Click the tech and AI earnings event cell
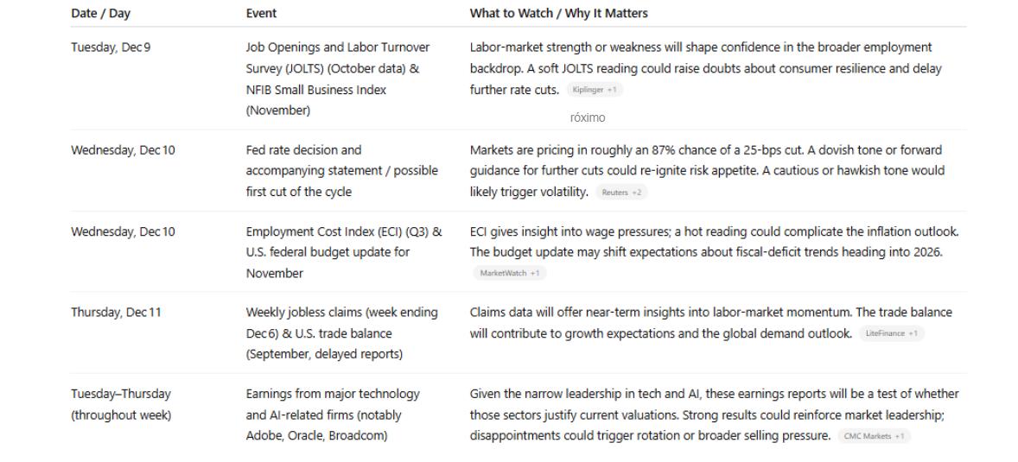Image resolution: width=1018 pixels, height=462 pixels. pos(333,415)
